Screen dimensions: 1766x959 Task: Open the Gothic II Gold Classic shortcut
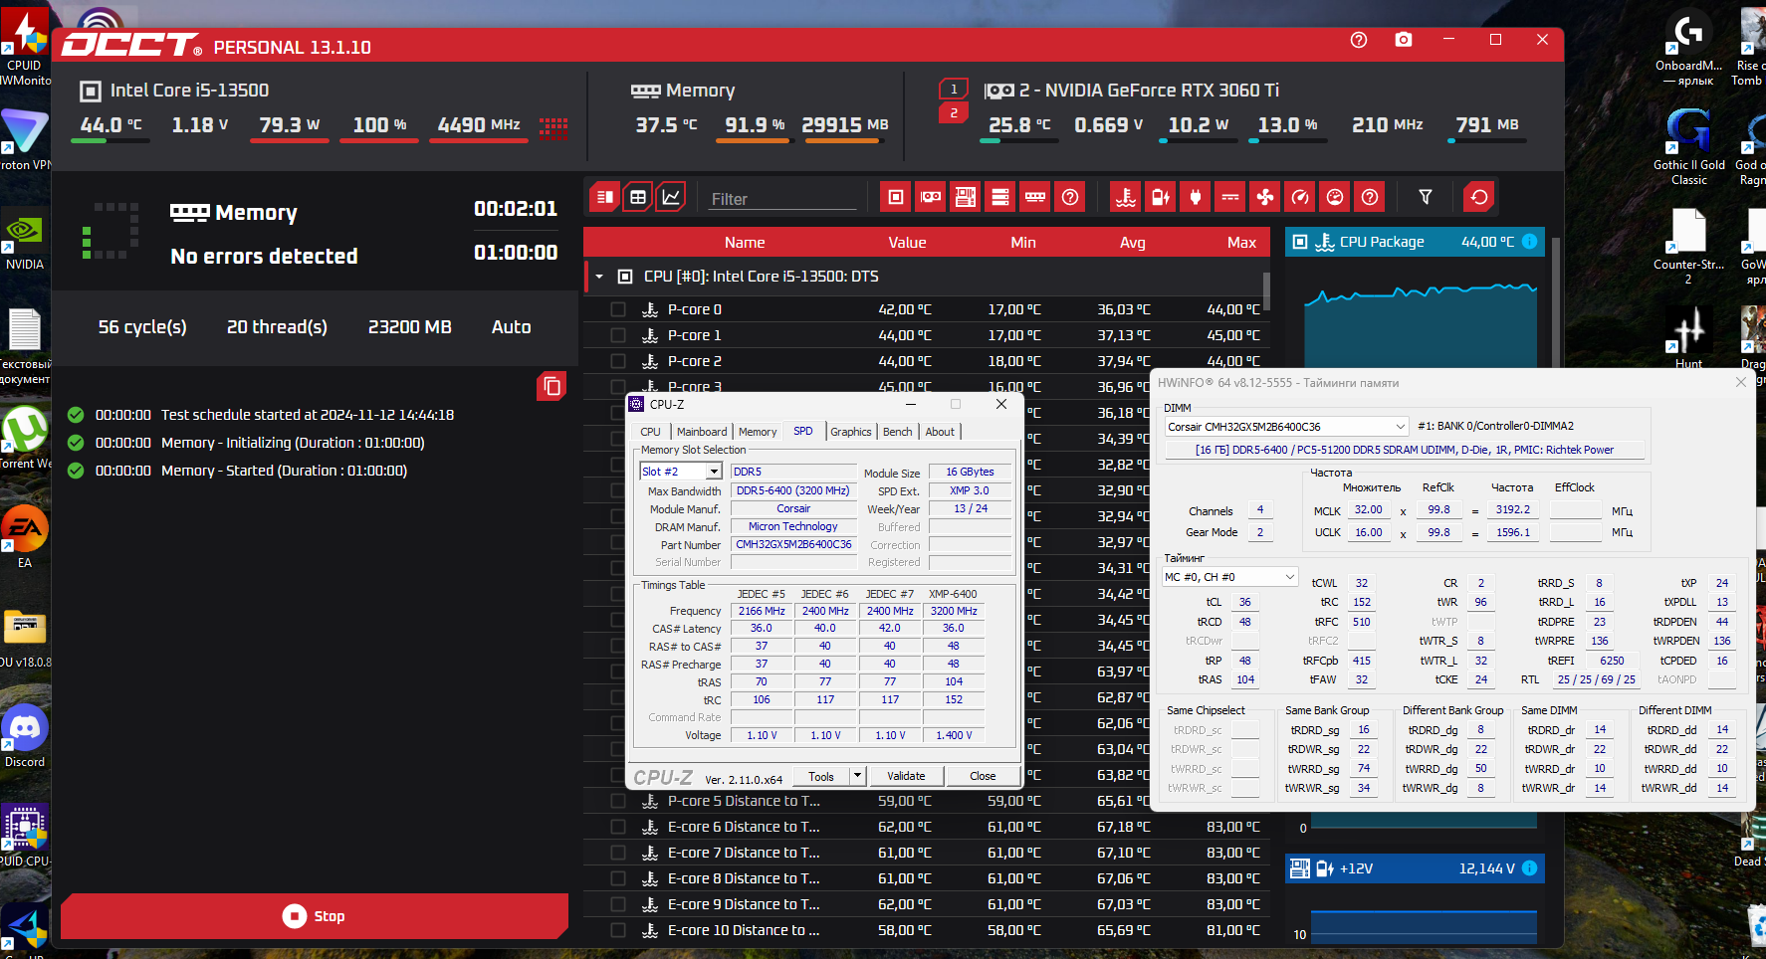[1688, 146]
